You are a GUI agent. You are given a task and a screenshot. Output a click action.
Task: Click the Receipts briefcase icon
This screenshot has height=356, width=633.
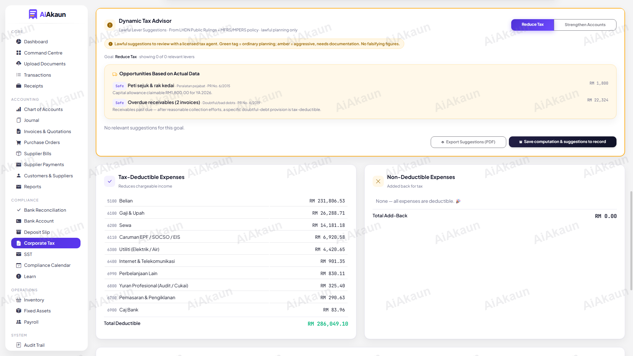pos(19,86)
